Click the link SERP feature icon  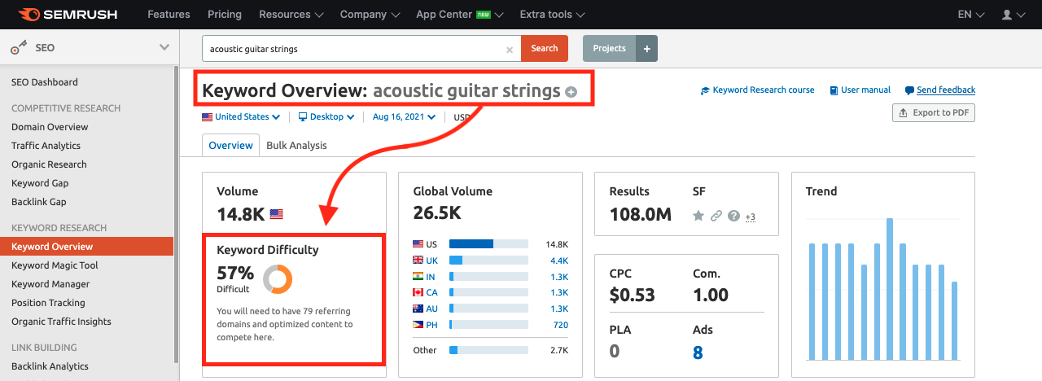coord(716,216)
